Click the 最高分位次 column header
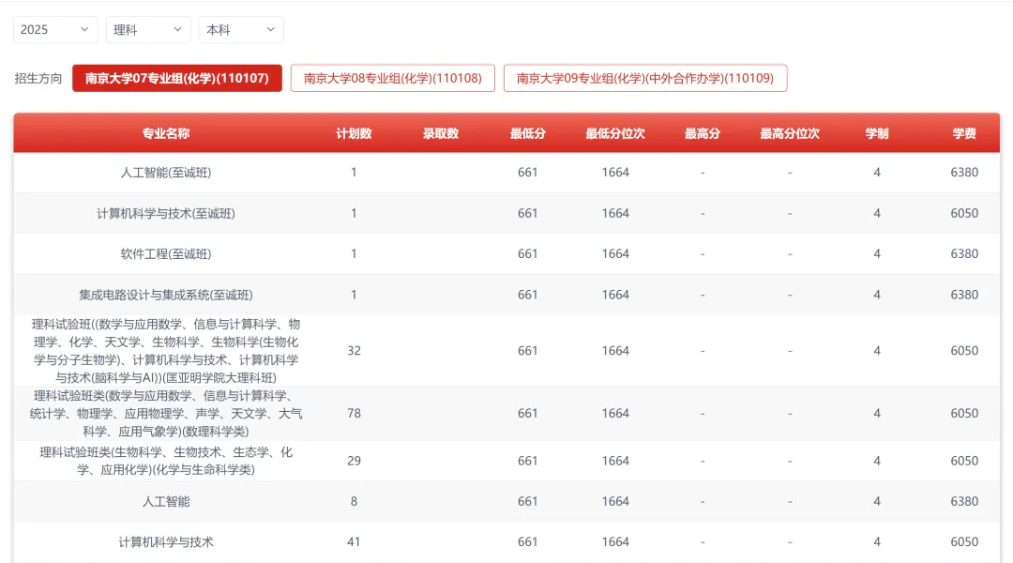 (790, 134)
